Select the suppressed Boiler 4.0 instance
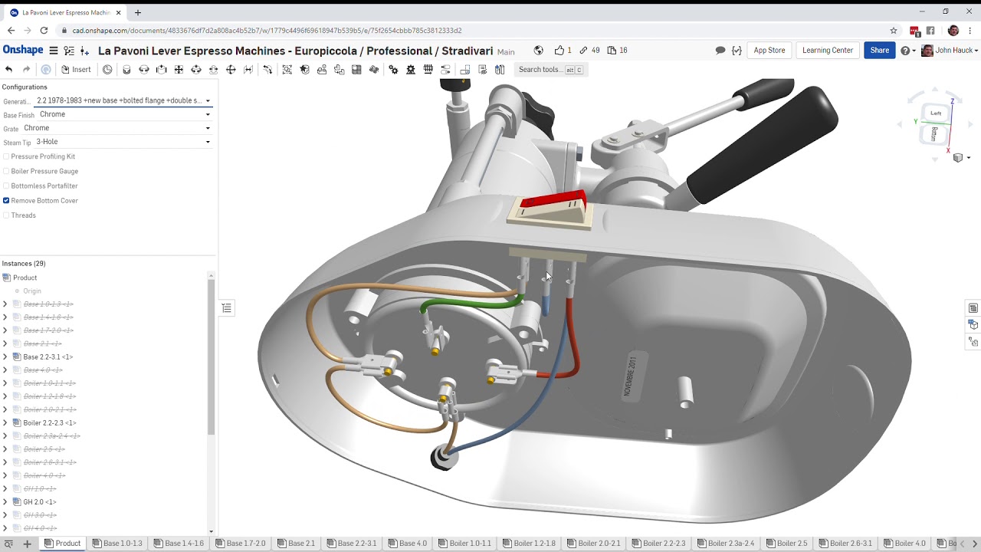Viewport: 981px width, 552px height. click(44, 475)
